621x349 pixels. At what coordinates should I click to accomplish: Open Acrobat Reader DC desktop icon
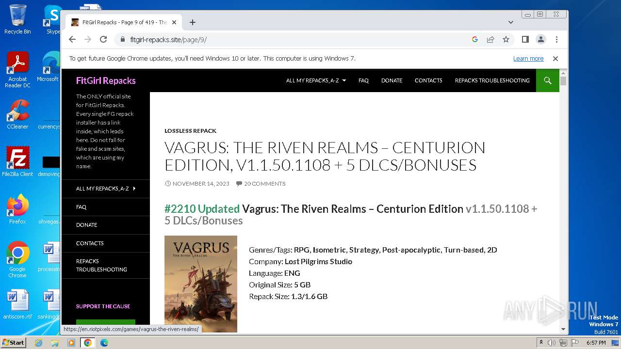coord(17,70)
